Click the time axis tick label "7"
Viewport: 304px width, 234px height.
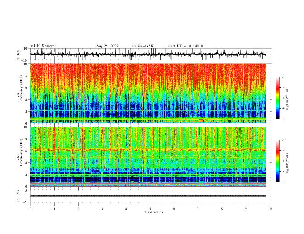point(198,209)
